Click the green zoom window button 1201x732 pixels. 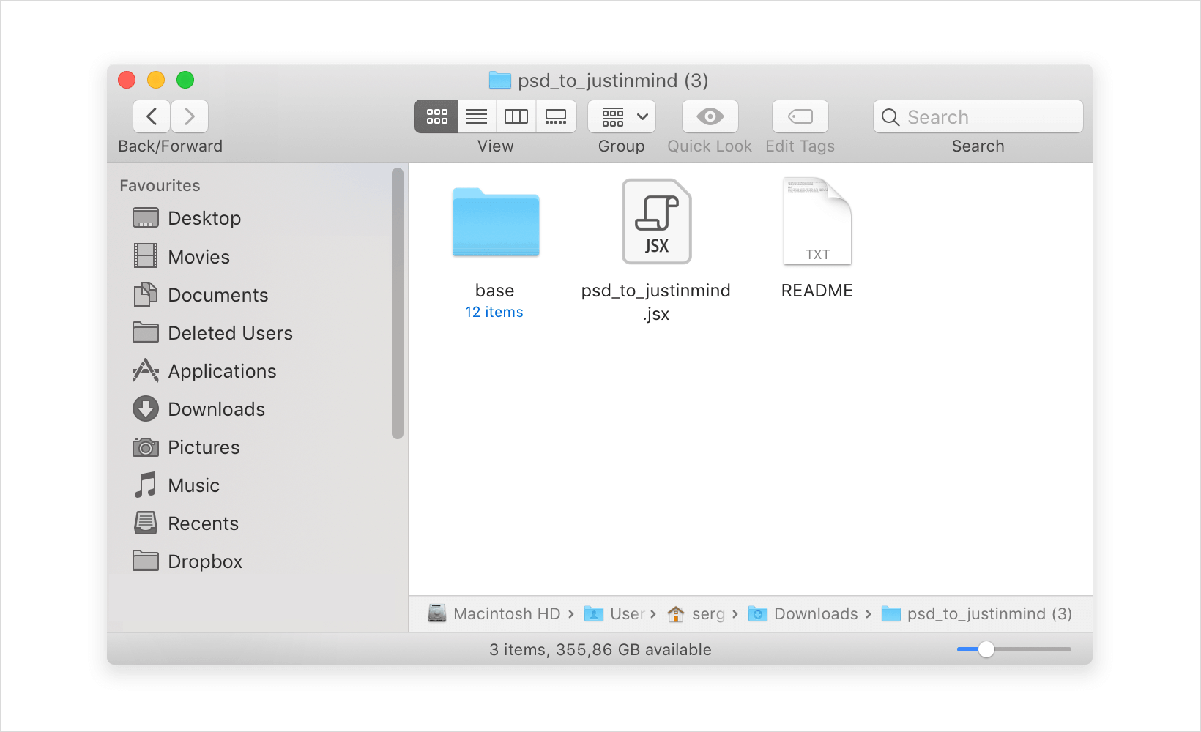coord(185,80)
